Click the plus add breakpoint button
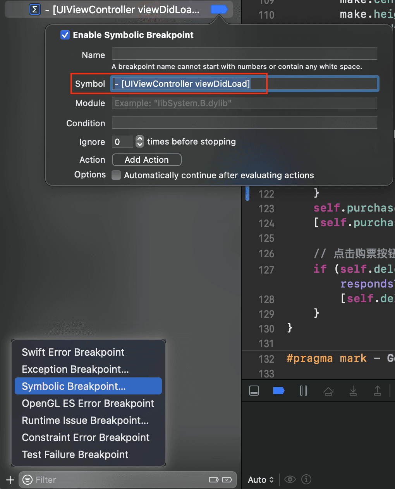The height and width of the screenshot is (489, 395). tap(10, 480)
